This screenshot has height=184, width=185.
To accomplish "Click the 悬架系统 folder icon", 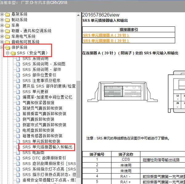I will pos(7,14).
